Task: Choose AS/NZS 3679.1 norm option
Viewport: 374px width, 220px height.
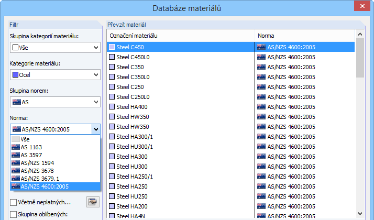Action: click(x=55, y=179)
